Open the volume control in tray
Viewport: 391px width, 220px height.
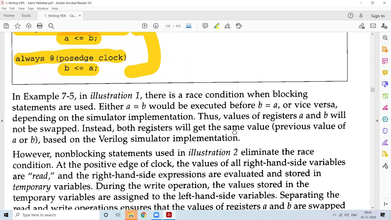click(x=347, y=215)
